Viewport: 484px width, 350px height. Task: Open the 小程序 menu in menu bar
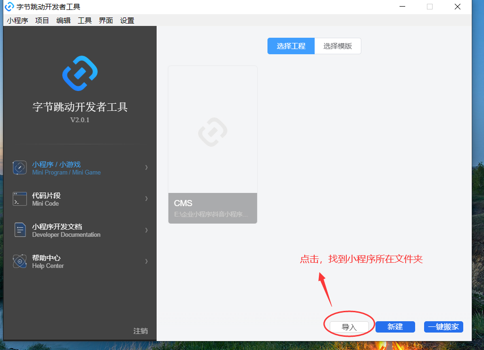(x=17, y=20)
